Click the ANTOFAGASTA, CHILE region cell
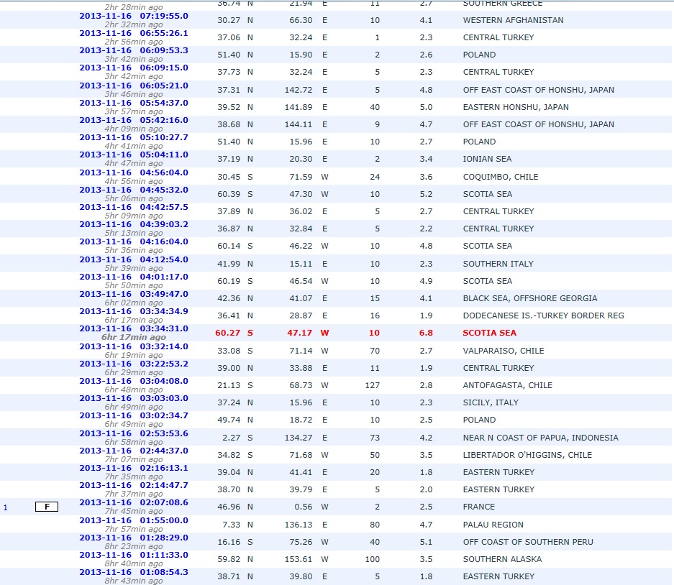 [x=508, y=385]
